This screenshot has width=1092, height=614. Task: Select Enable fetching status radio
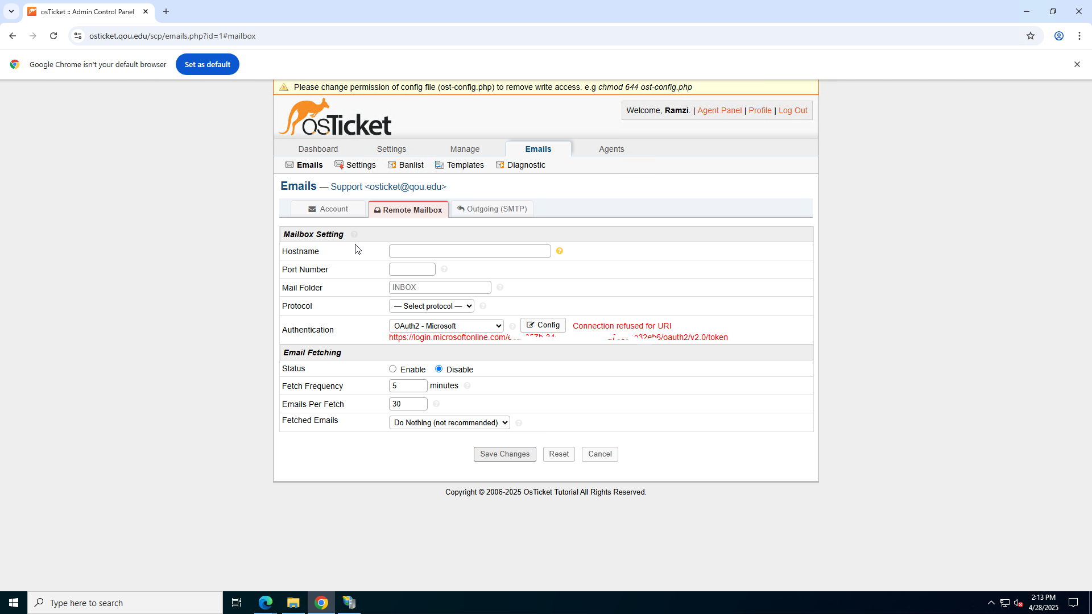click(393, 369)
